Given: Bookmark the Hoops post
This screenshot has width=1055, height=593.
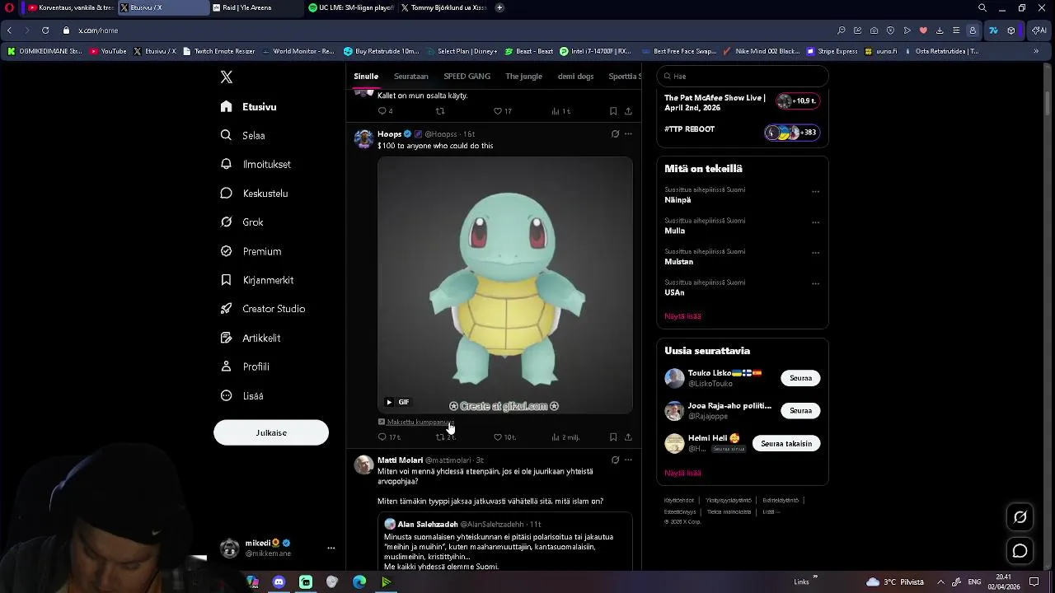Looking at the screenshot, I should click(613, 437).
